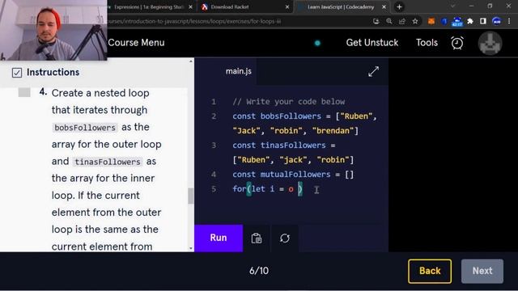Click the teal status dot in header

317,43
